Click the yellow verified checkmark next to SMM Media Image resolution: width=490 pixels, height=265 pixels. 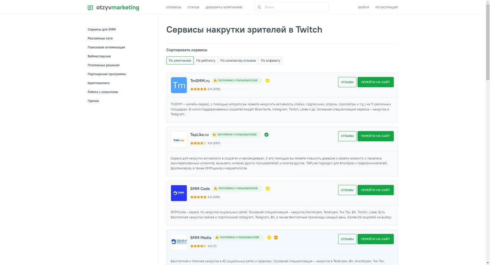(x=269, y=237)
